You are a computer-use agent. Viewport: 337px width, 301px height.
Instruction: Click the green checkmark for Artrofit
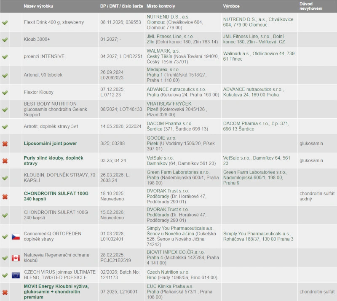tap(5, 127)
